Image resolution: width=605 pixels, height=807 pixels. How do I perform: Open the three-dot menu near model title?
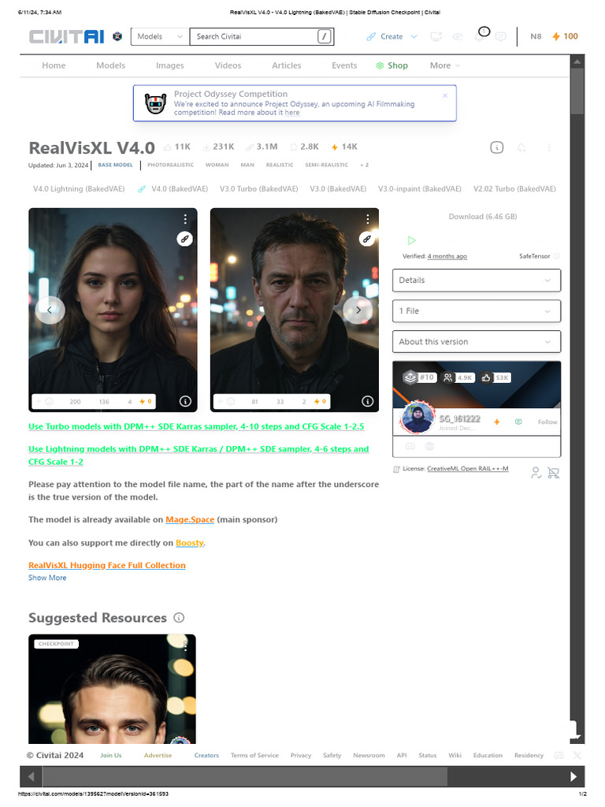pyautogui.click(x=549, y=147)
